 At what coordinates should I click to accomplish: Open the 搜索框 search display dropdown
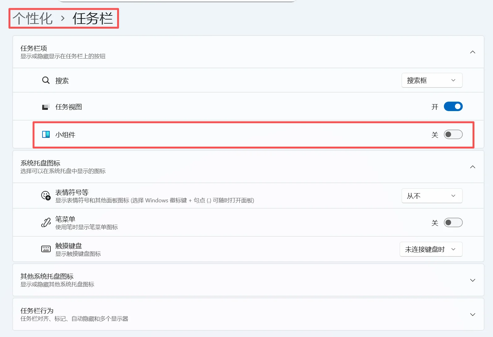pos(432,80)
